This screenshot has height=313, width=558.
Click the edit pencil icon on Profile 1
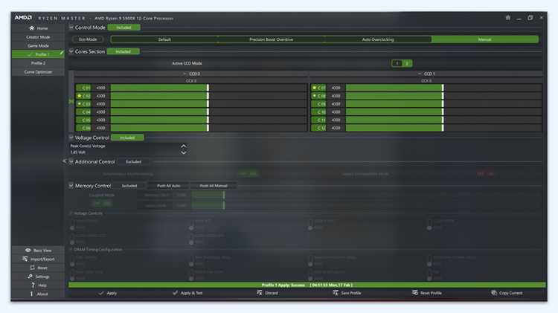point(62,54)
